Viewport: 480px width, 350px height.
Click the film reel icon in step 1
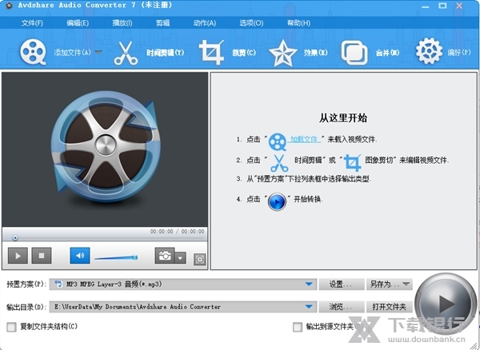[278, 141]
